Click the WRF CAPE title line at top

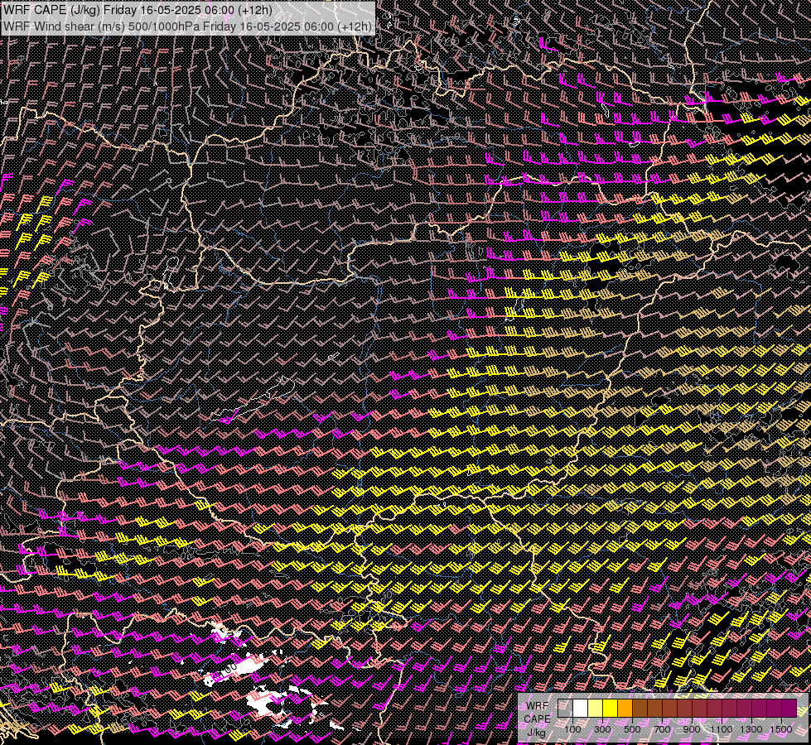[138, 10]
